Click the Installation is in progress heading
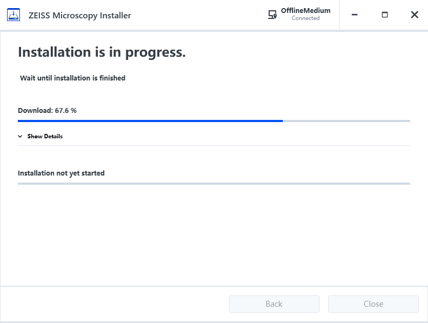Image resolution: width=428 pixels, height=323 pixels. pos(102,52)
